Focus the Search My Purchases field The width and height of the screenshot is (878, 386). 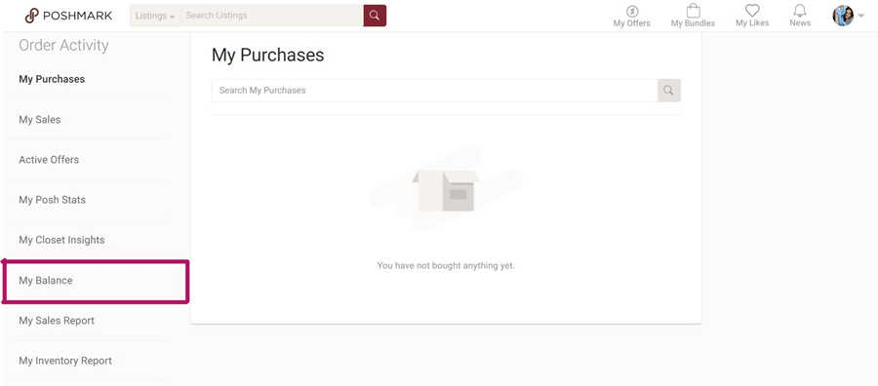click(434, 91)
